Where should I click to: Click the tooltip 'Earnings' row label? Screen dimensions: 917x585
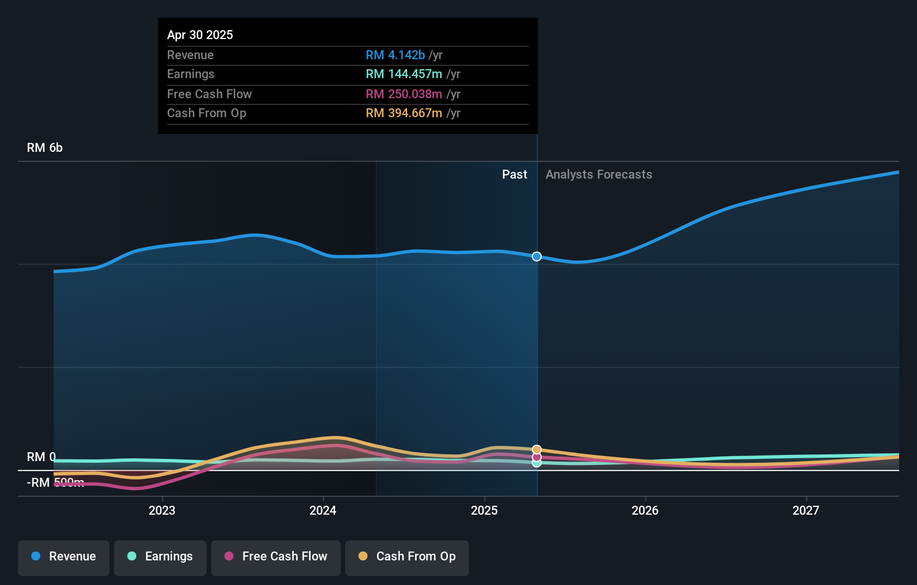pyautogui.click(x=191, y=74)
